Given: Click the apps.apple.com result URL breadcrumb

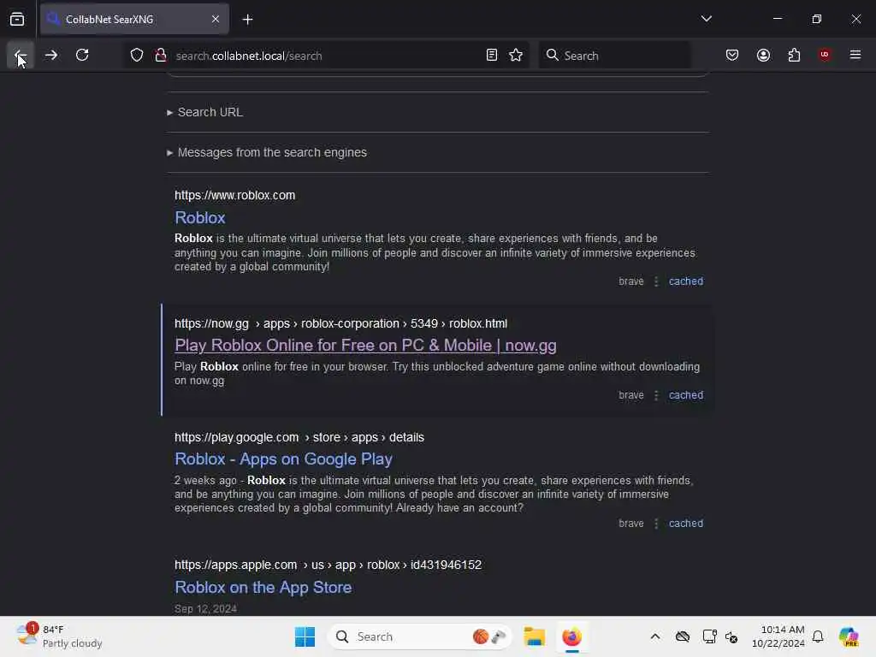Looking at the screenshot, I should pyautogui.click(x=328, y=565).
